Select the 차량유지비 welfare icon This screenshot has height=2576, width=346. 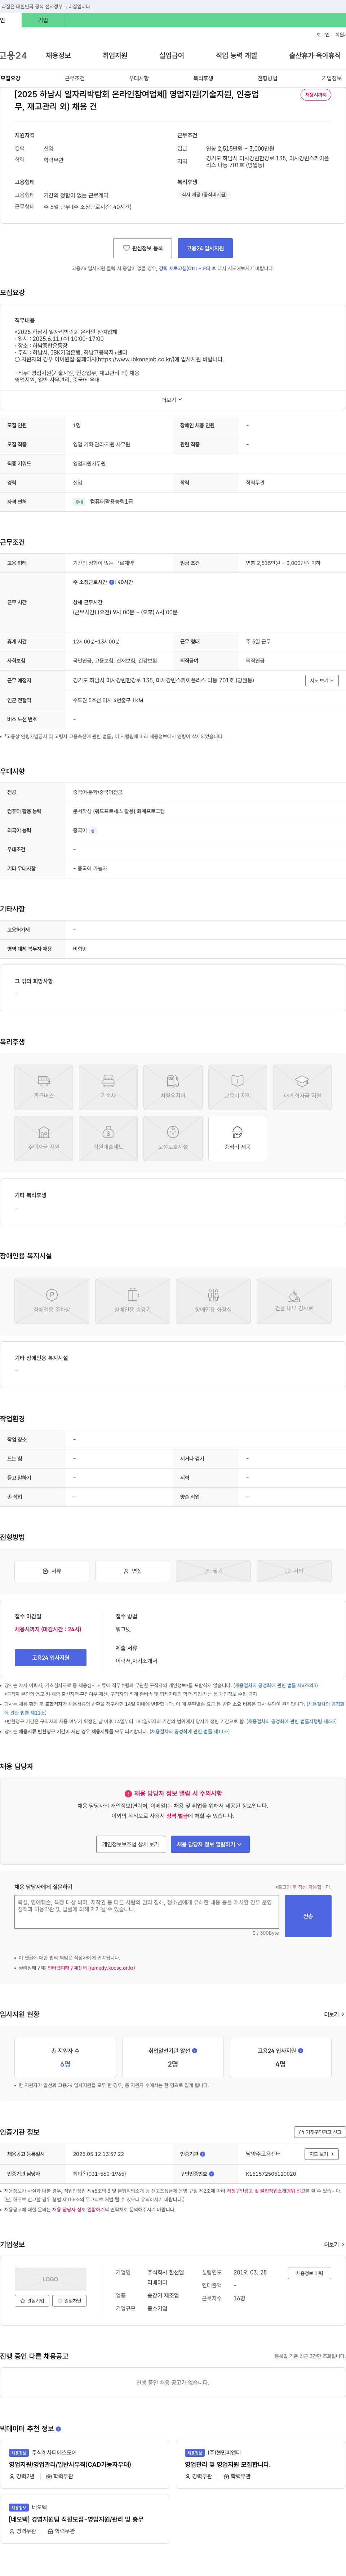coord(173,1087)
